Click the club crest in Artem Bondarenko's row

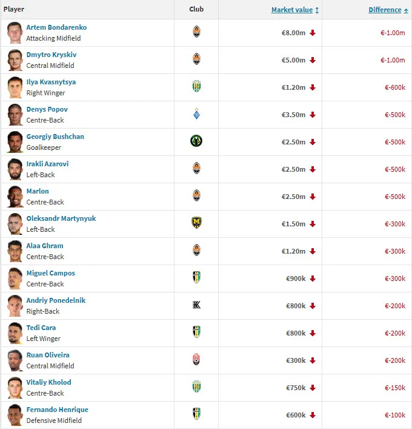196,32
